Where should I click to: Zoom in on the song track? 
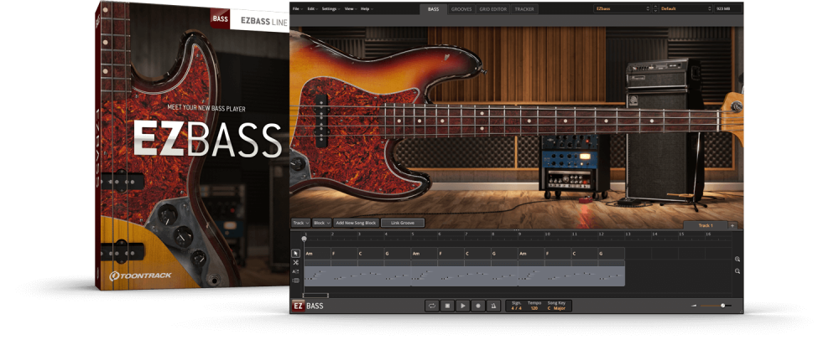737,259
